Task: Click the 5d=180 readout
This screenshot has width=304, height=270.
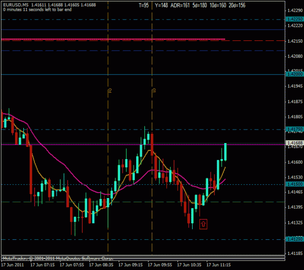Action: (200, 5)
